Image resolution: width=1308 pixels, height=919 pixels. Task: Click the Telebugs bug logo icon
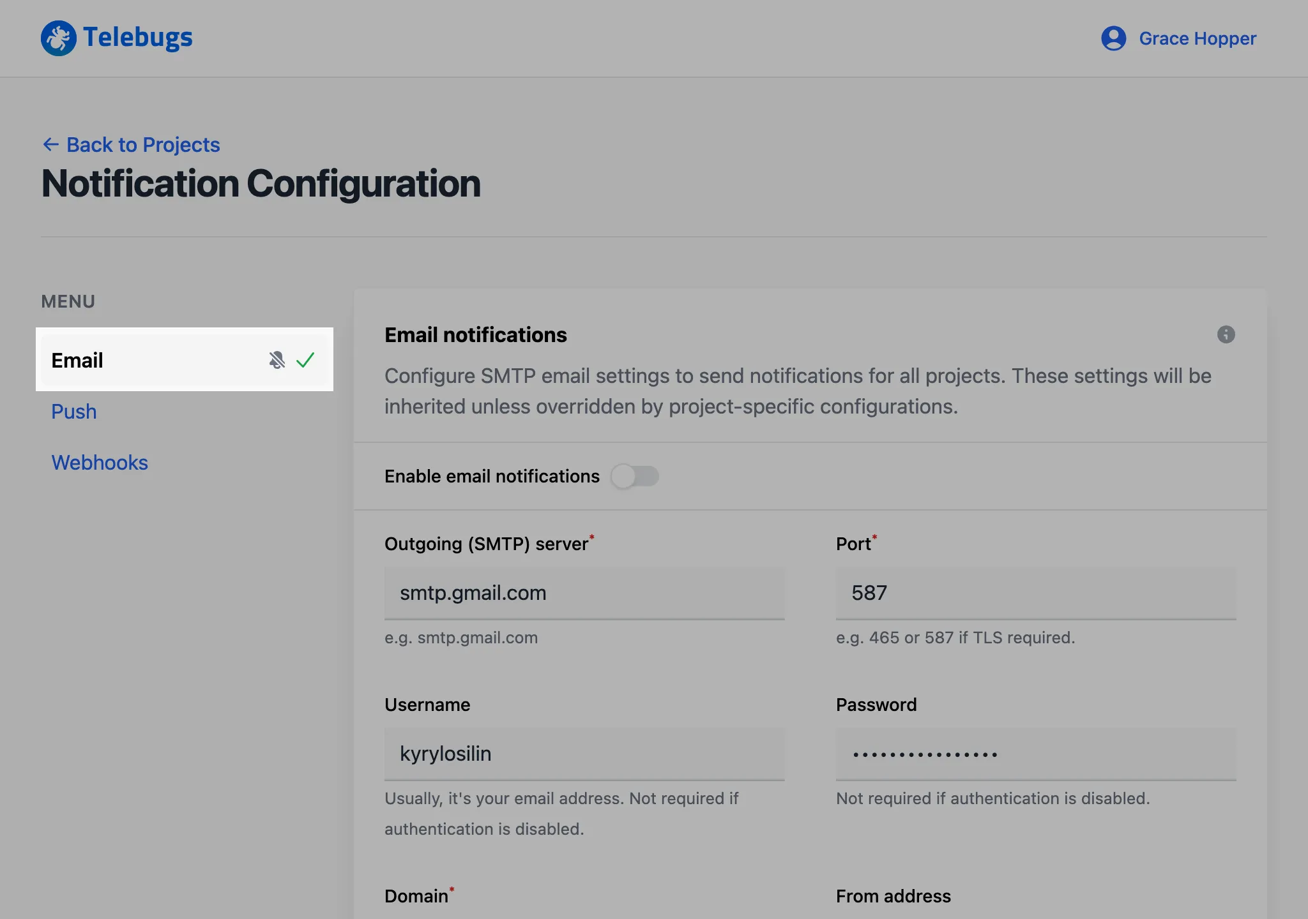[x=58, y=38]
